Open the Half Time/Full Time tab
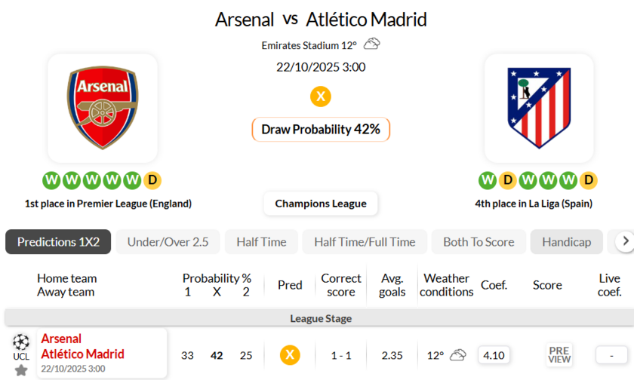 coord(365,242)
